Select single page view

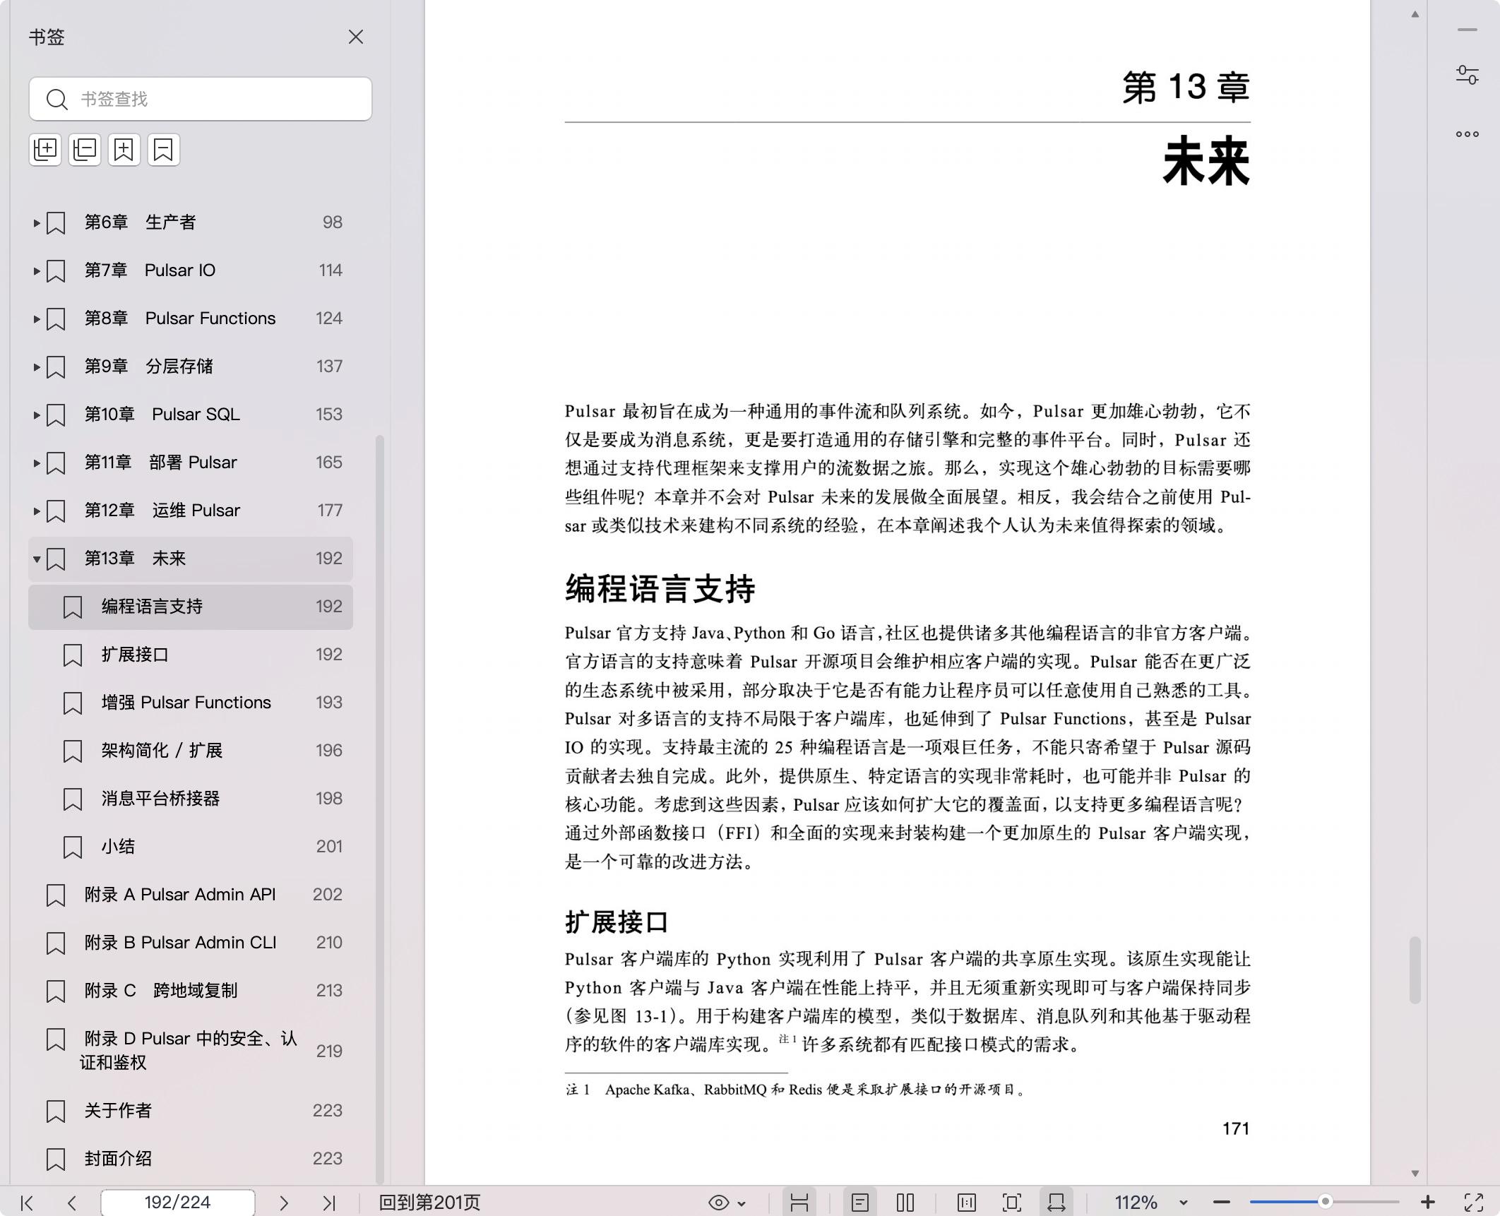(860, 1203)
